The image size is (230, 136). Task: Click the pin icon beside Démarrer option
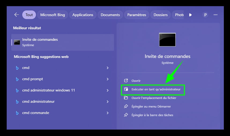pos(126,106)
